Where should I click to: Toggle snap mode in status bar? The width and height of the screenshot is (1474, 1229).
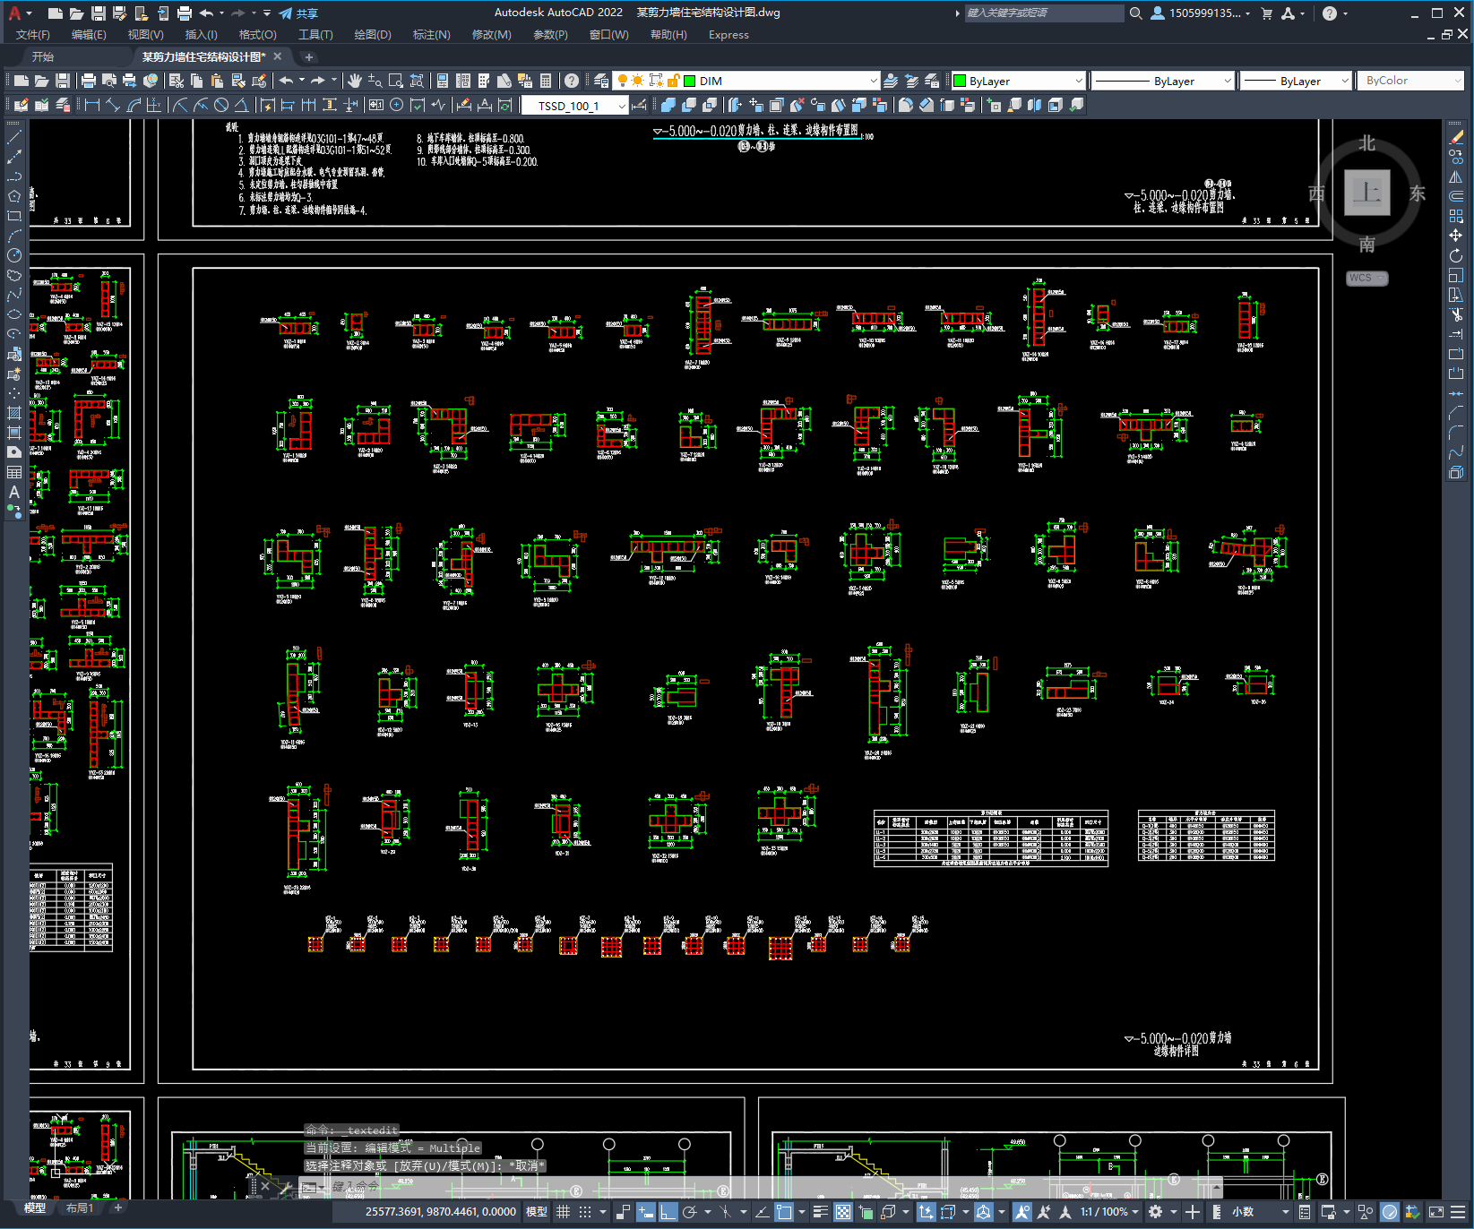[x=585, y=1211]
